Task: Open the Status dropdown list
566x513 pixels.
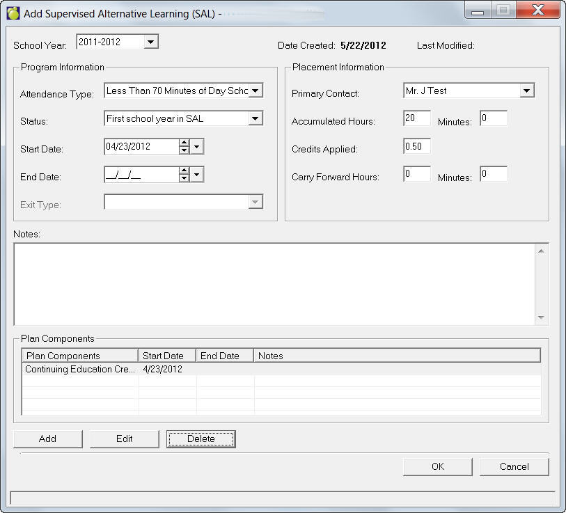Action: tap(256, 119)
